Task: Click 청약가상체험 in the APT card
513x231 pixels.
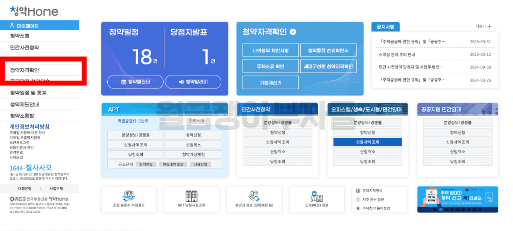Action: pos(193,154)
